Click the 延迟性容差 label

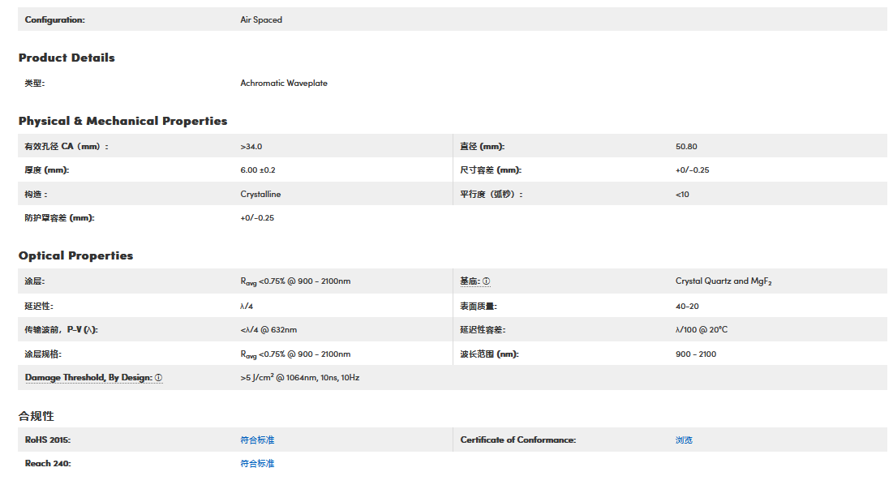click(483, 329)
